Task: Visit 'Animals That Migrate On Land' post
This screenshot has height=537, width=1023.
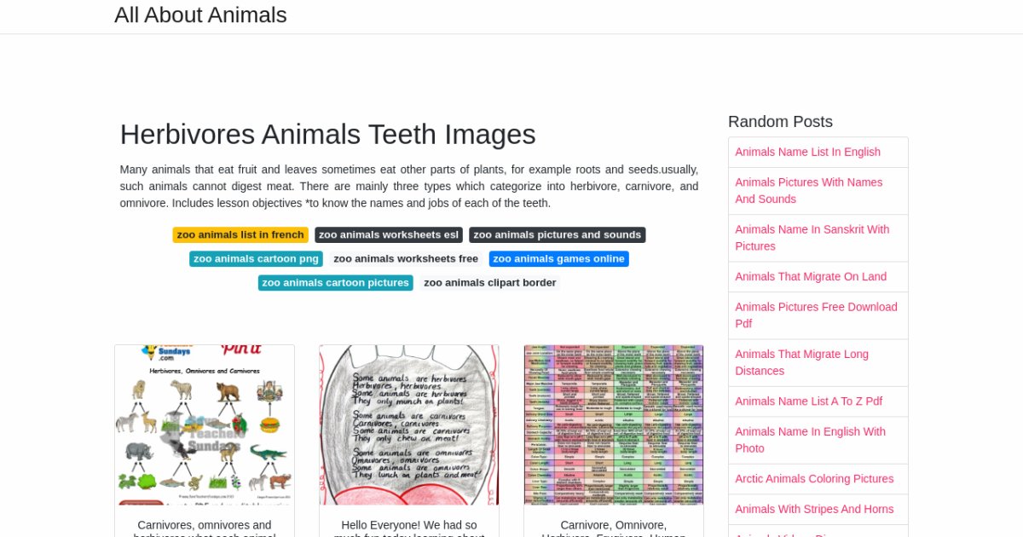Action: [811, 277]
